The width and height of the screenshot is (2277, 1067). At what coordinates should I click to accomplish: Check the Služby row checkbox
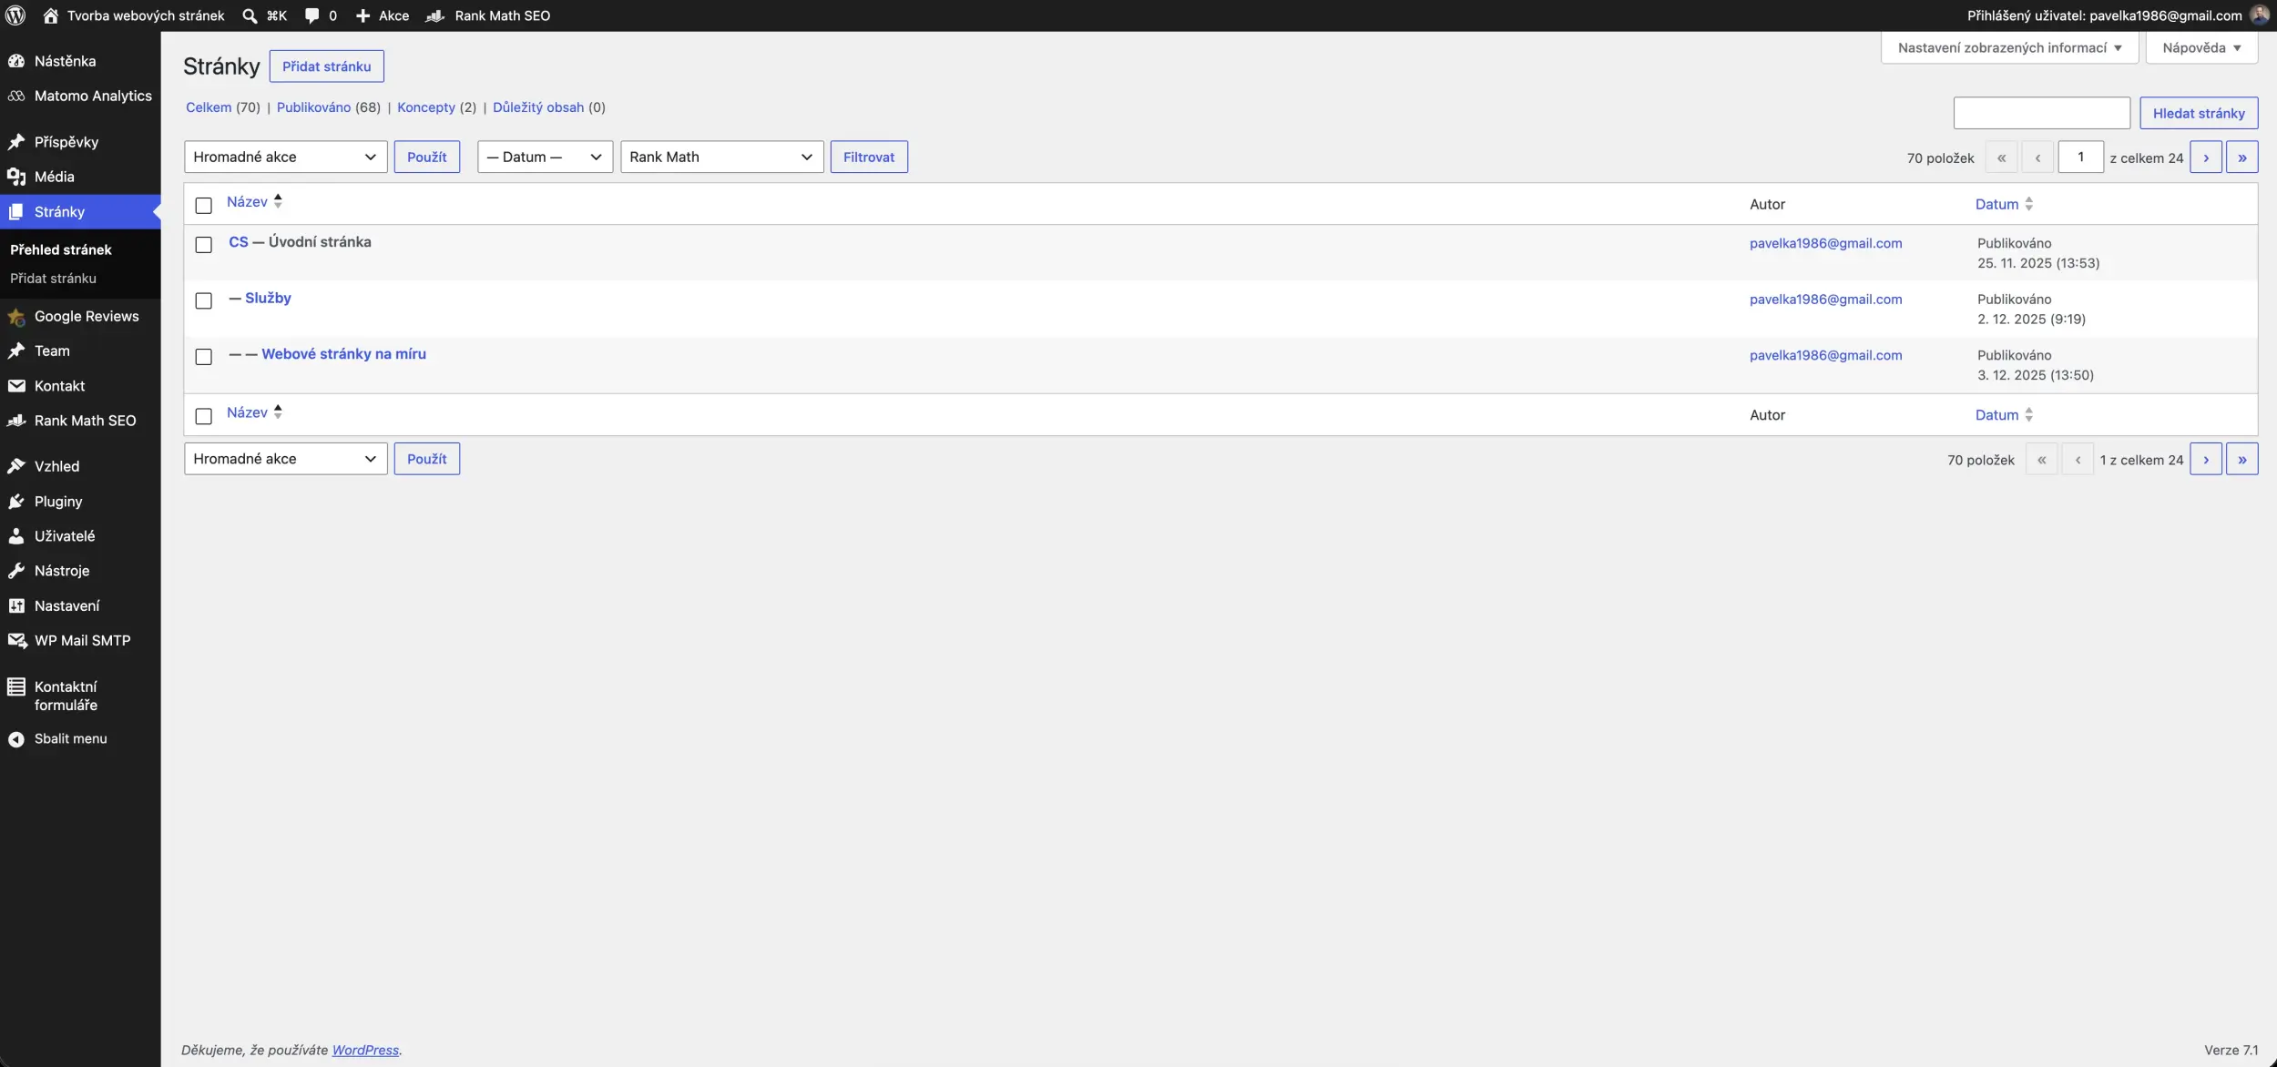(204, 300)
